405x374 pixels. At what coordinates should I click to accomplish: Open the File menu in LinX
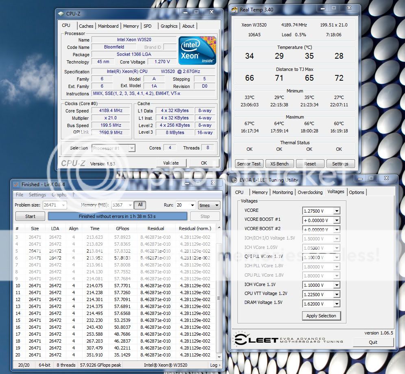point(20,195)
